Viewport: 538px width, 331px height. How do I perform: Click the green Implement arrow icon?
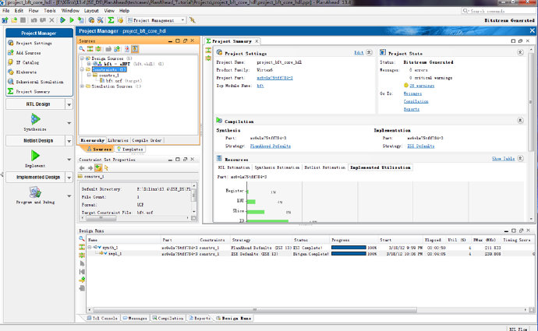[35, 156]
